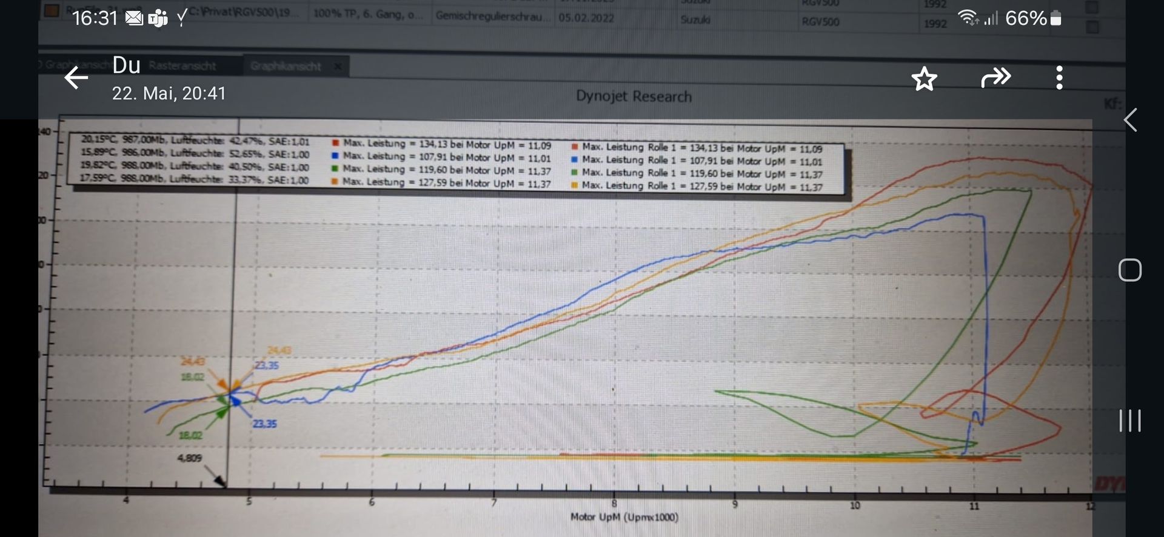The height and width of the screenshot is (537, 1164).
Task: Click the "Suzuki" manufacturer cell
Action: click(695, 20)
